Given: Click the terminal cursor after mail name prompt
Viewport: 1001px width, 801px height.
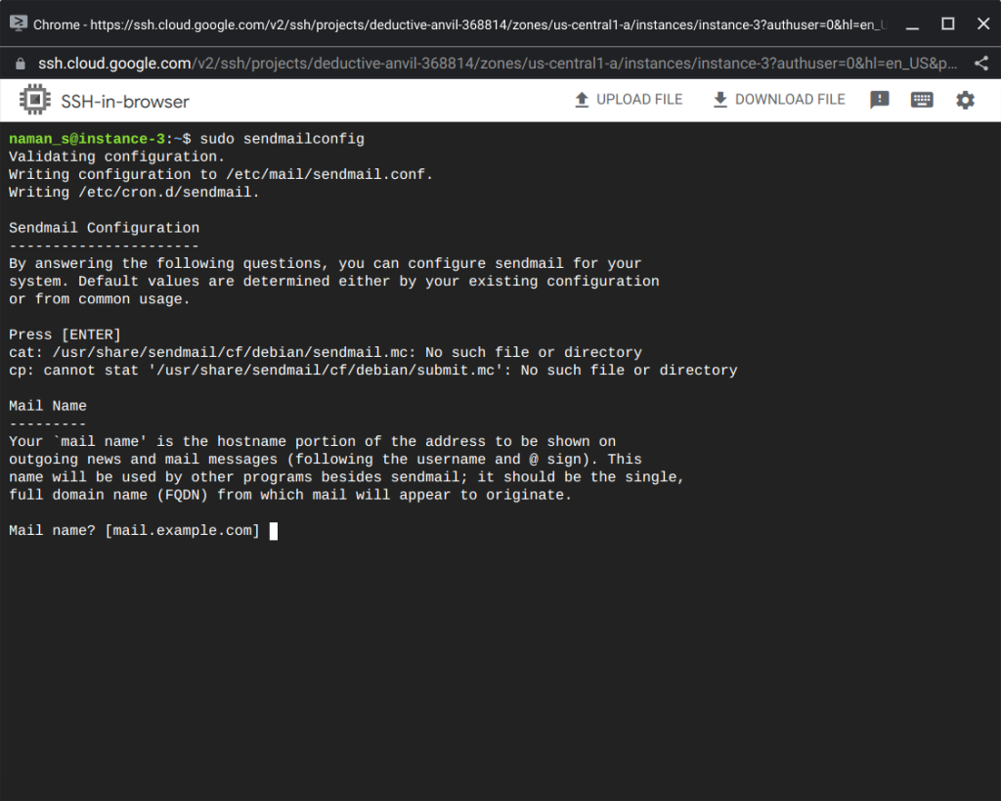Looking at the screenshot, I should [x=274, y=531].
